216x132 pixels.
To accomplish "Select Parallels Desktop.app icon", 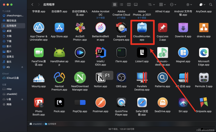I will tap(142, 77).
